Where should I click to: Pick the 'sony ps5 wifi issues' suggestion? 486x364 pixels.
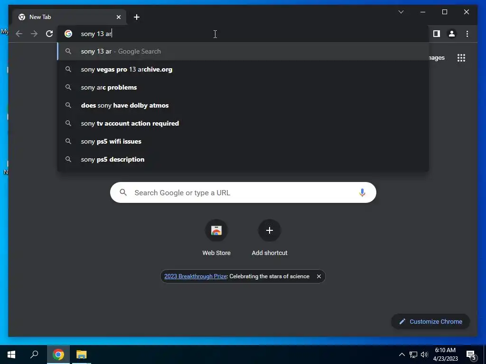243,141
